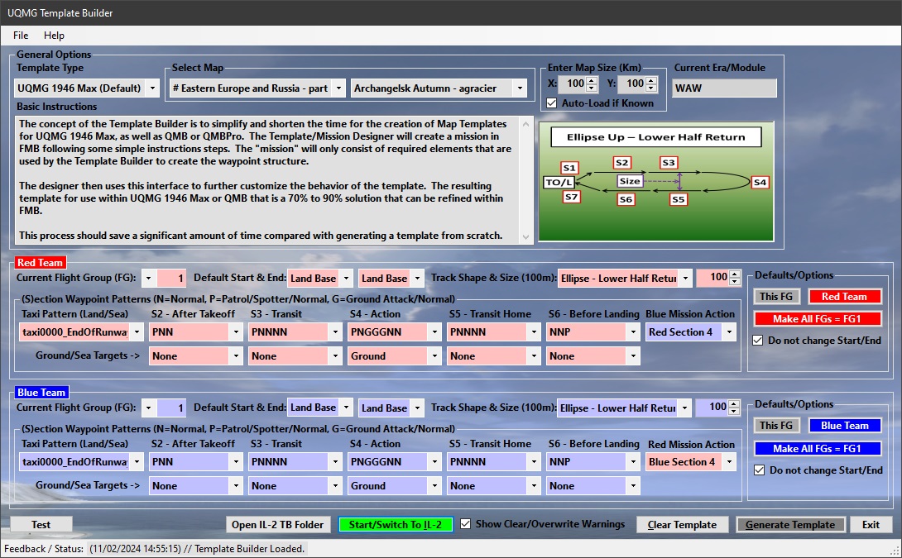Click the Red Team FG number field

click(171, 278)
